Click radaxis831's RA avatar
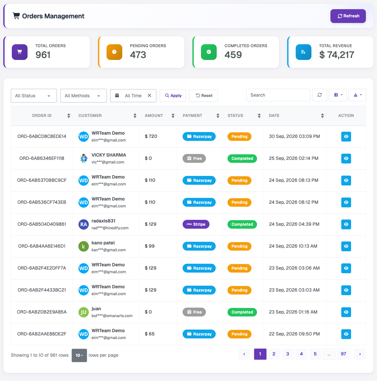377x381 pixels. (84, 224)
